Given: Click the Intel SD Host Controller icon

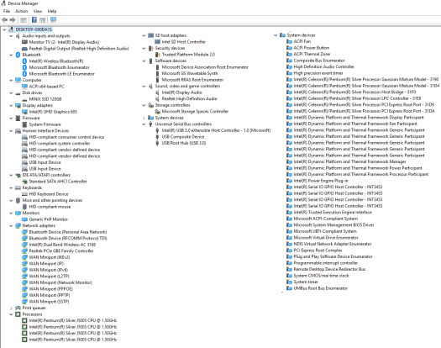Looking at the screenshot, I should (158, 42).
